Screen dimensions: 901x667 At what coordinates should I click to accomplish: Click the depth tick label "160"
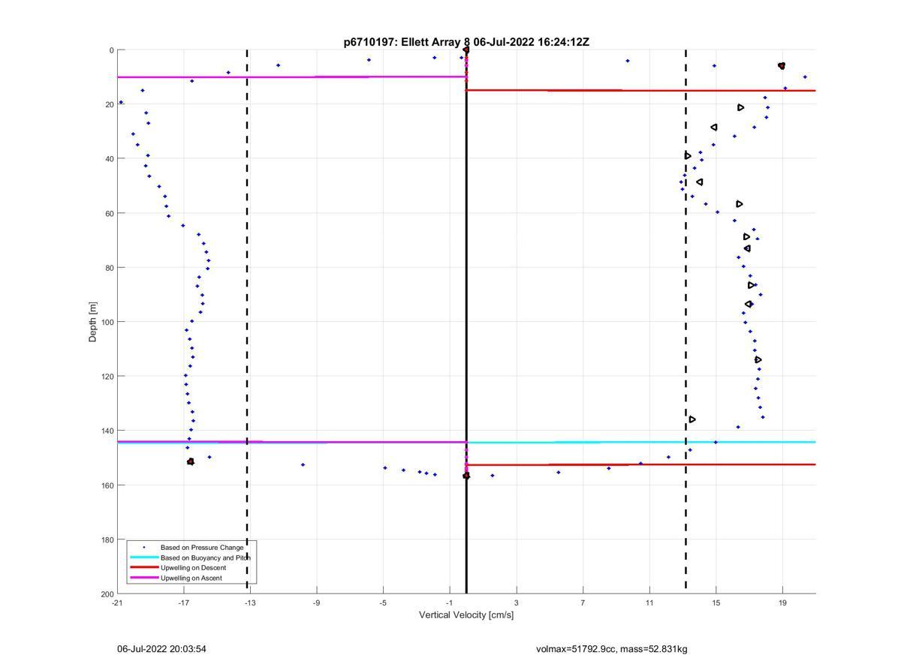point(107,485)
